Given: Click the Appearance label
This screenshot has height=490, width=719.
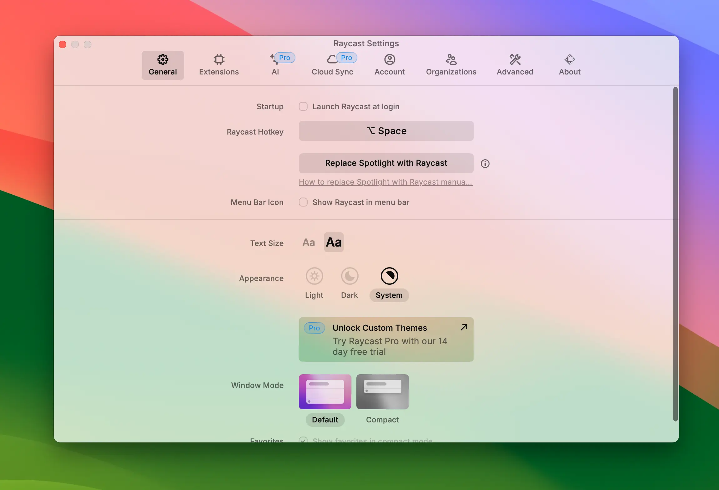Looking at the screenshot, I should click(261, 278).
